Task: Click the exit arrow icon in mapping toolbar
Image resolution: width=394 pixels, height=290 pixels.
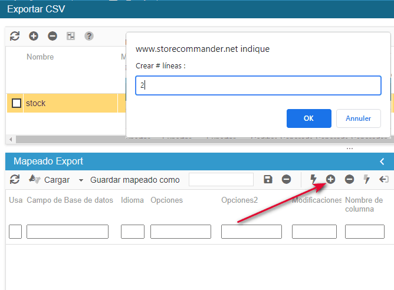Action: tap(384, 180)
